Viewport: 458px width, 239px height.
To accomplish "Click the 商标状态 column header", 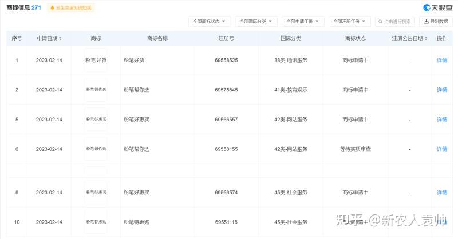I will point(355,38).
